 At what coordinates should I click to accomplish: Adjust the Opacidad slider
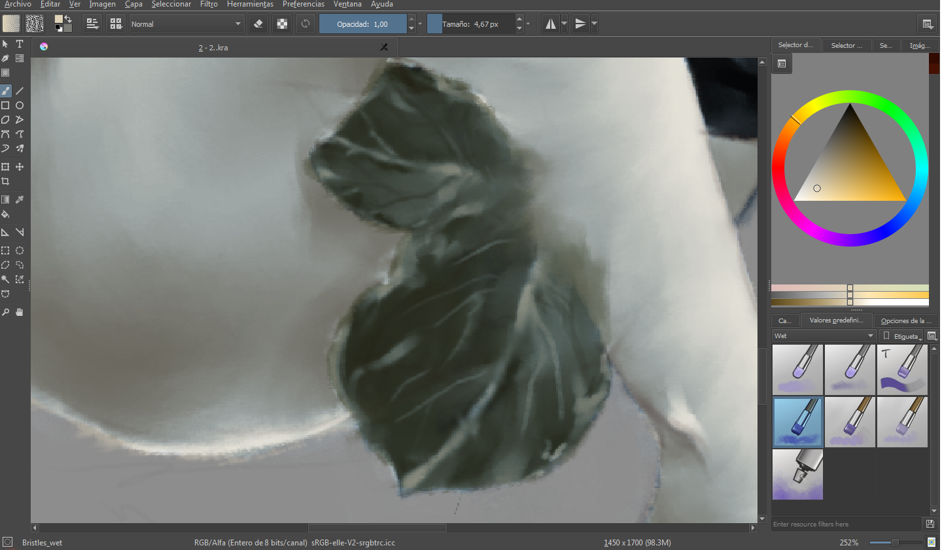[x=362, y=24]
